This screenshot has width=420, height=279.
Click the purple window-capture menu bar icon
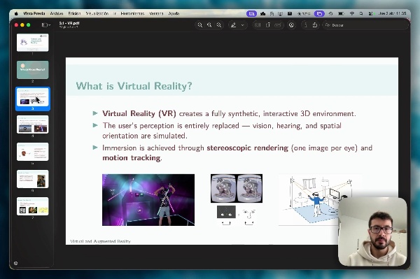319,13
